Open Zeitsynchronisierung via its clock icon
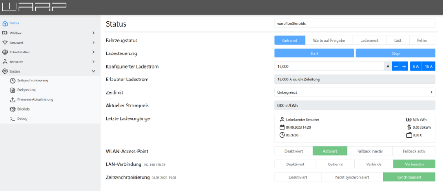The image size is (443, 191). pyautogui.click(x=12, y=80)
